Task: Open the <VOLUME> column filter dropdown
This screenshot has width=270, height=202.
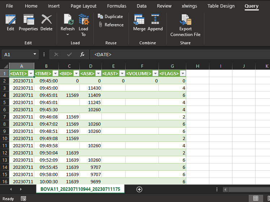Action: pyautogui.click(x=155, y=73)
